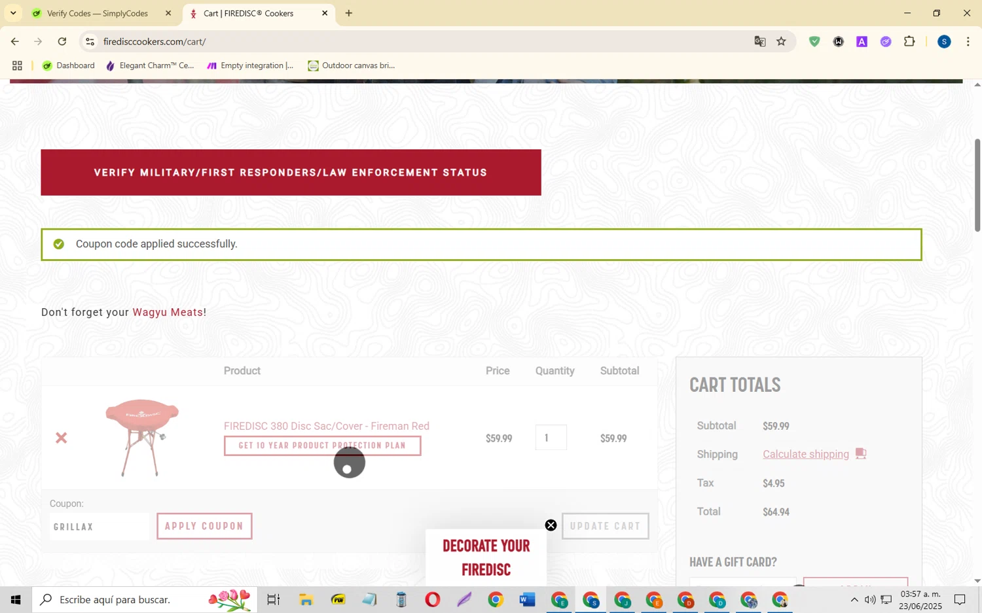Close the Decorate Your Firedisc popup

tap(551, 525)
